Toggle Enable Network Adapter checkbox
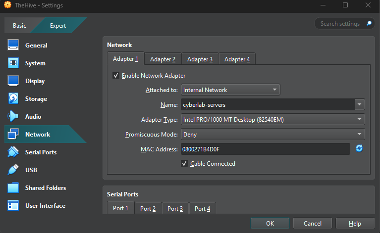 [116, 76]
